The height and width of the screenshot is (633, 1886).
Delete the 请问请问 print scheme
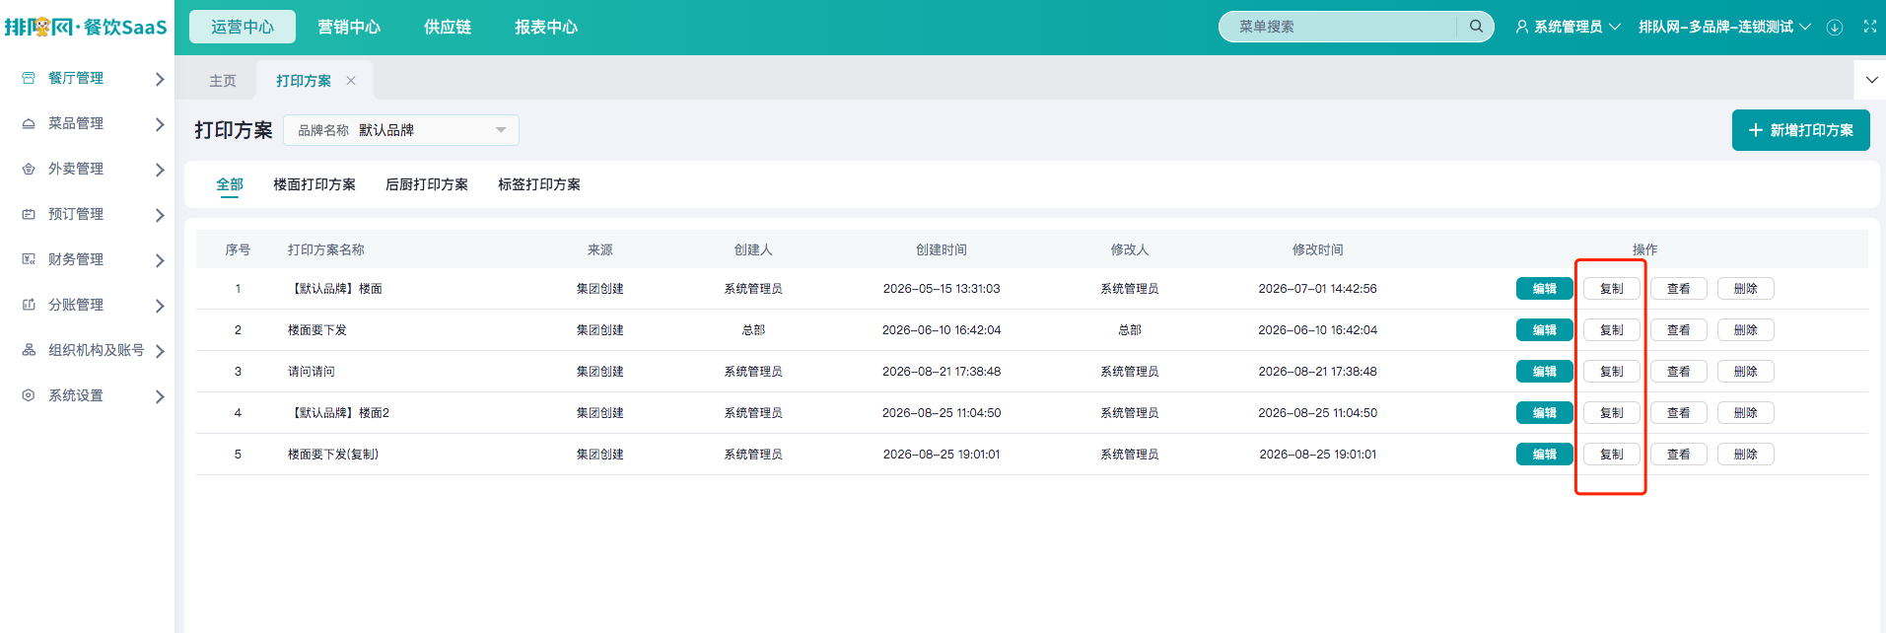1746,372
